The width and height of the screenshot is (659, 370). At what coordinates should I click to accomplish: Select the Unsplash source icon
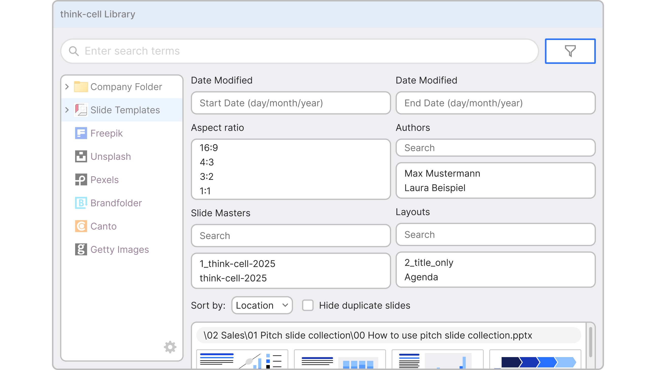coord(81,157)
